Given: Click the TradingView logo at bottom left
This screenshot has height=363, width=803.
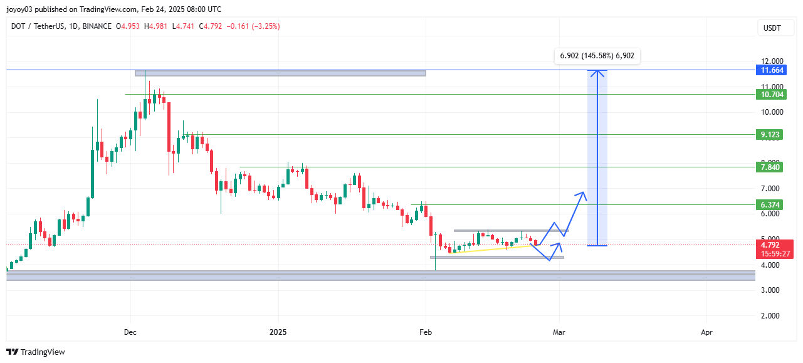Looking at the screenshot, I should [36, 352].
